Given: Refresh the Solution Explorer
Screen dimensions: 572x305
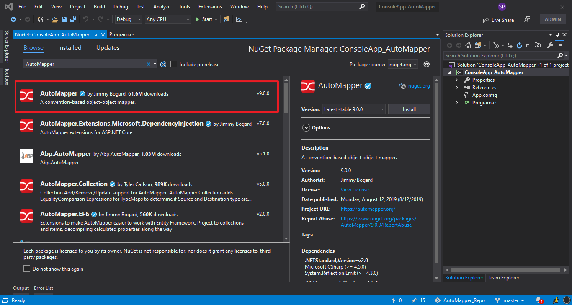Looking at the screenshot, I should point(519,45).
